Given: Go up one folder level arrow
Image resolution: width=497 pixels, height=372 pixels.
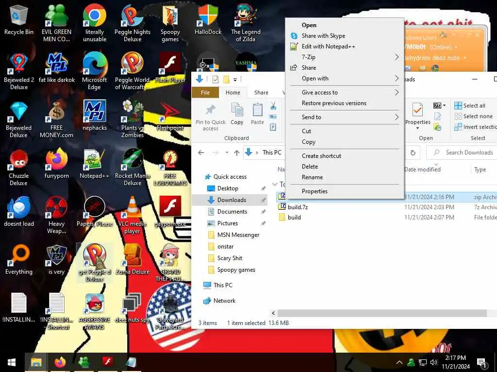Looking at the screenshot, I should point(236,153).
